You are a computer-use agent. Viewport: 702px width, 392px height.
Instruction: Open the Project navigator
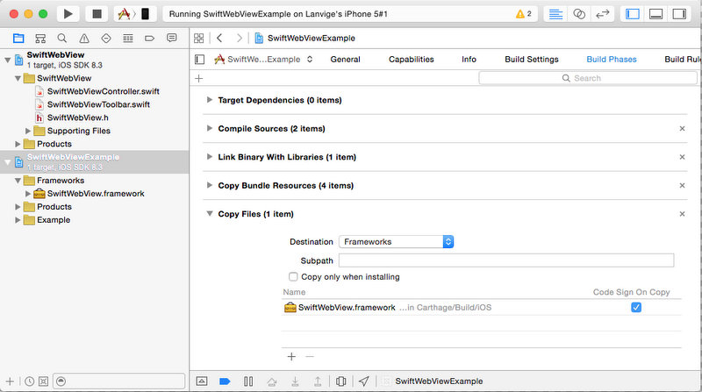tap(18, 38)
